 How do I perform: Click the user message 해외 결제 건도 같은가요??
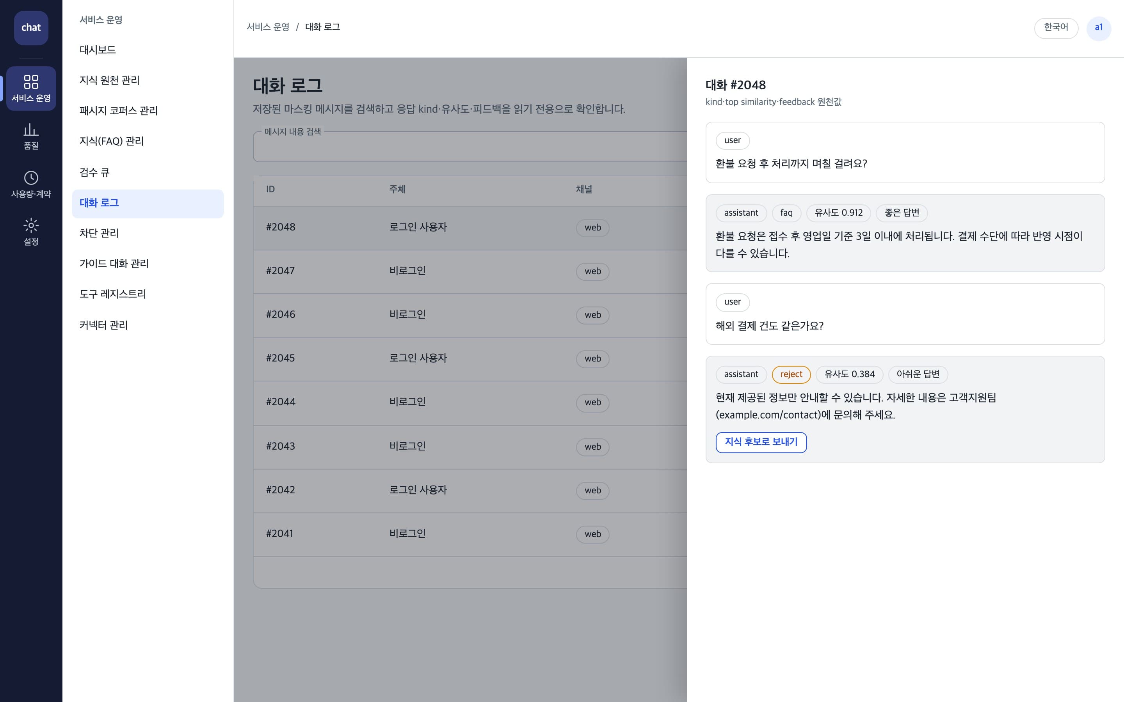(770, 326)
